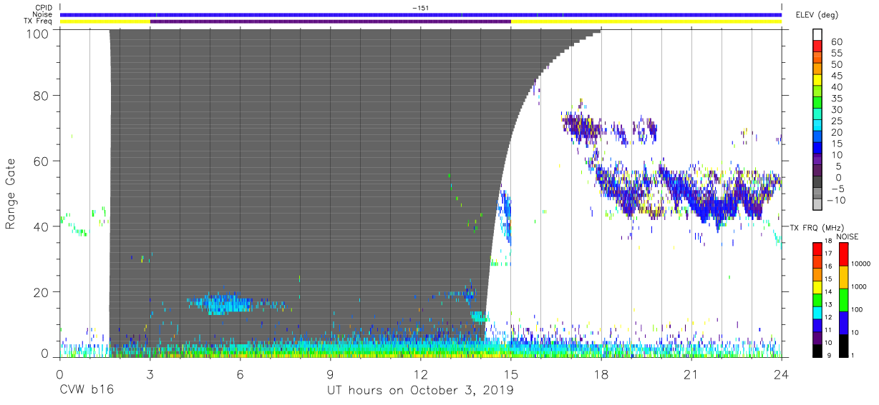Click the 15 tick on the UT hours axis
This screenshot has width=879, height=405.
point(510,374)
